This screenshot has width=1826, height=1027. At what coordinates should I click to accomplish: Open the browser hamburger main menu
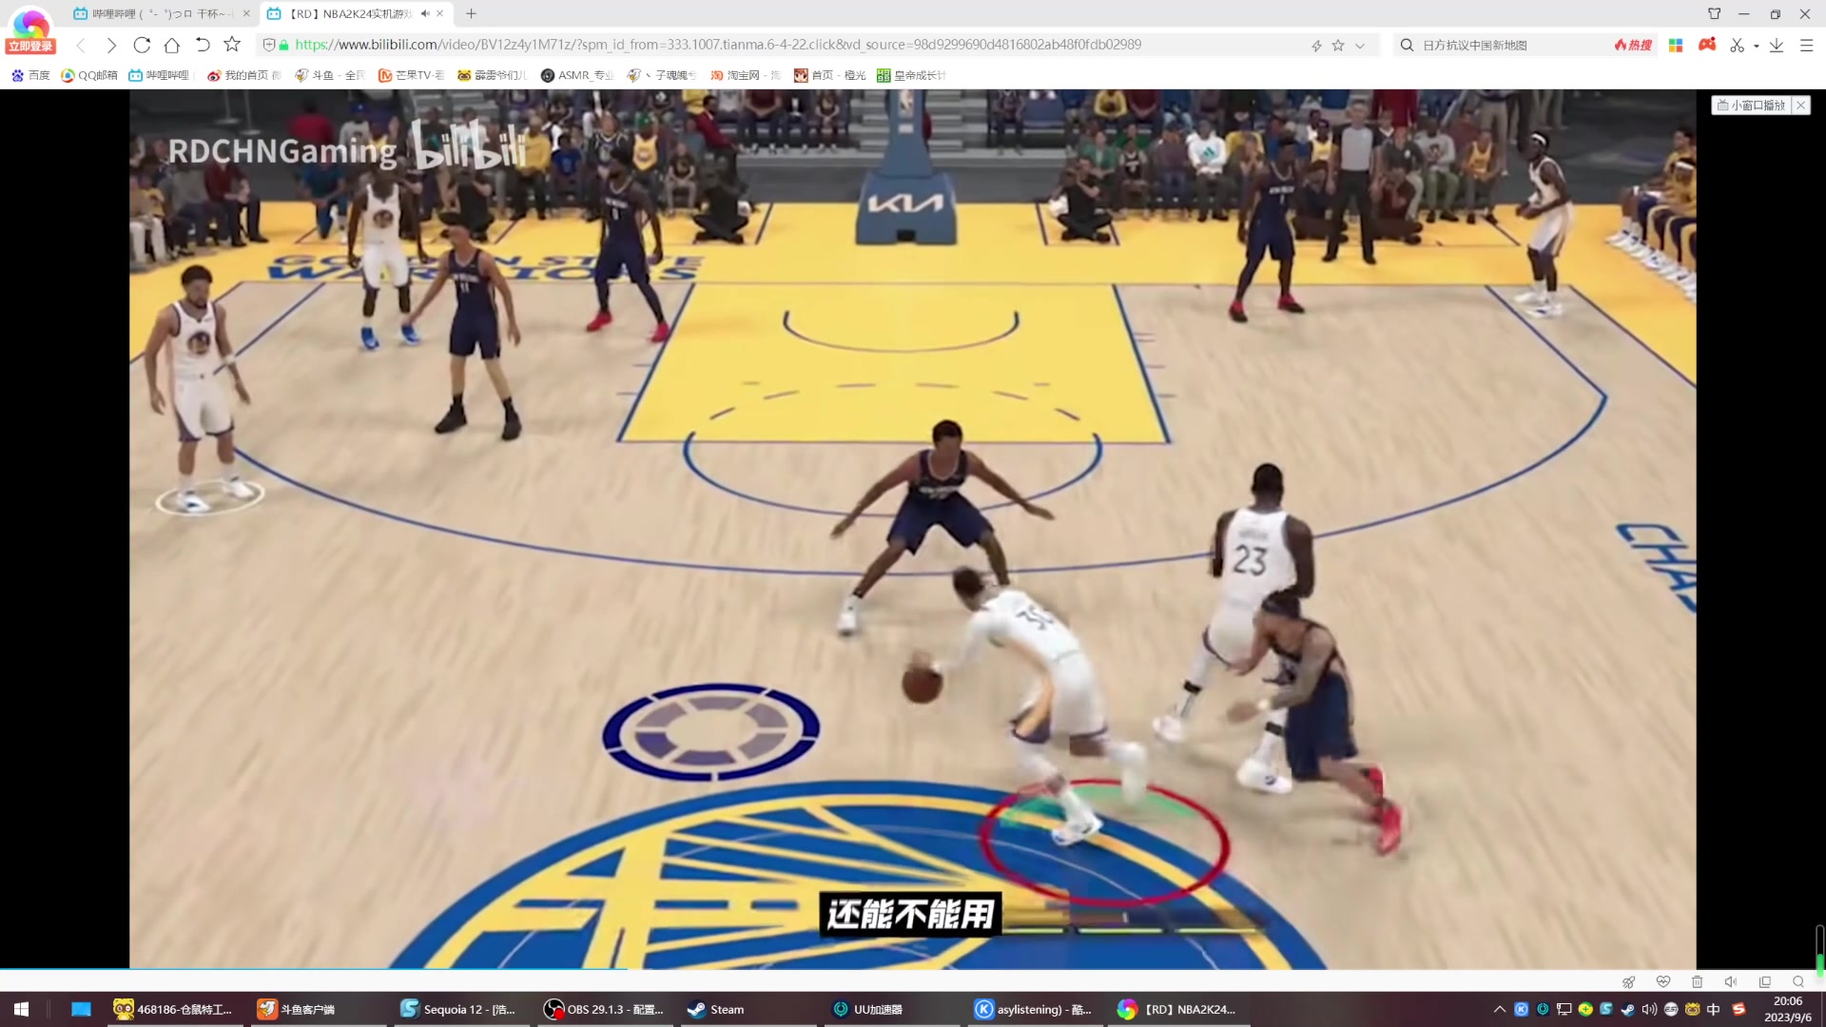tap(1806, 45)
